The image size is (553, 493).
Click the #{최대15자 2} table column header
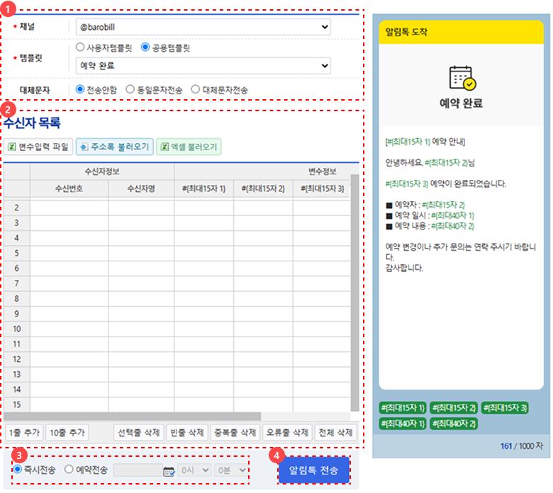pos(263,188)
